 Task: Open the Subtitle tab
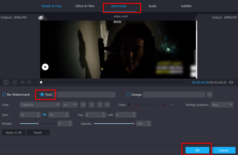click(186, 6)
